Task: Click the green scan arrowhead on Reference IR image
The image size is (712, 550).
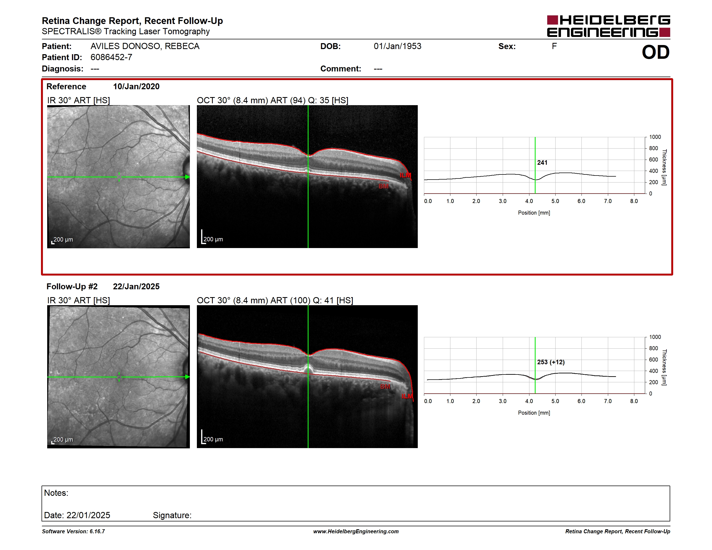Action: [187, 177]
